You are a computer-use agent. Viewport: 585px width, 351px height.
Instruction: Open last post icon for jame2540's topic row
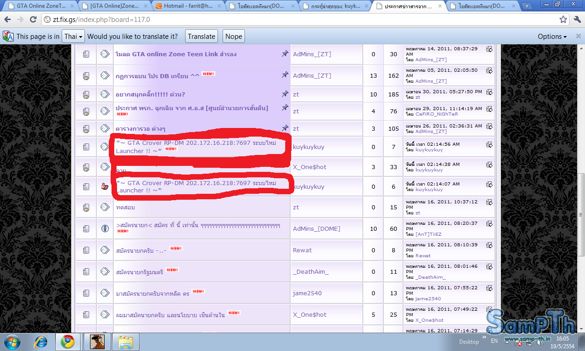[489, 288]
